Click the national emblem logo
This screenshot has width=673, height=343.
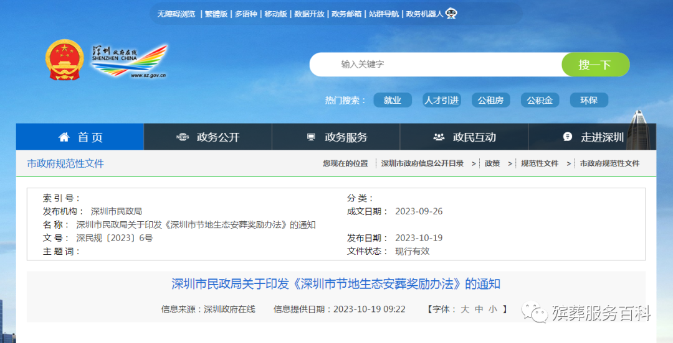tap(64, 61)
